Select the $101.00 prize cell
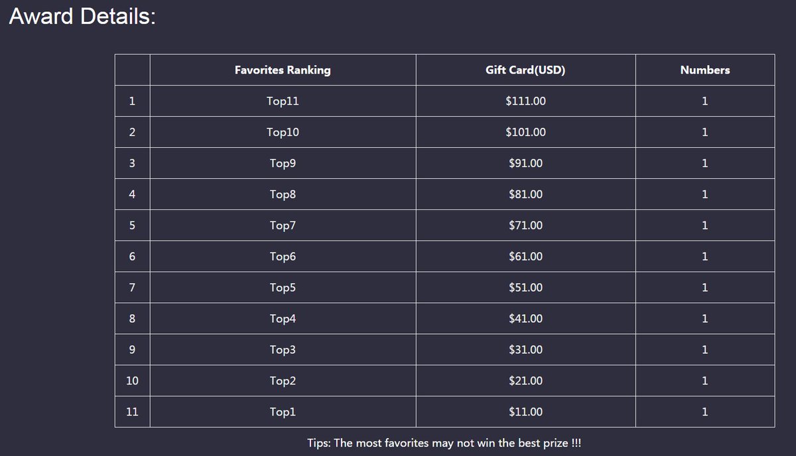The image size is (796, 456). (525, 132)
